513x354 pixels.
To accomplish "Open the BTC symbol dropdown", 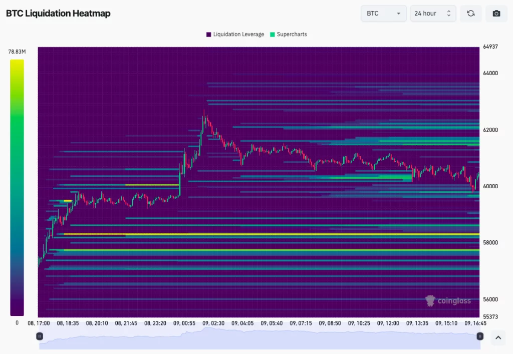I will 383,14.
